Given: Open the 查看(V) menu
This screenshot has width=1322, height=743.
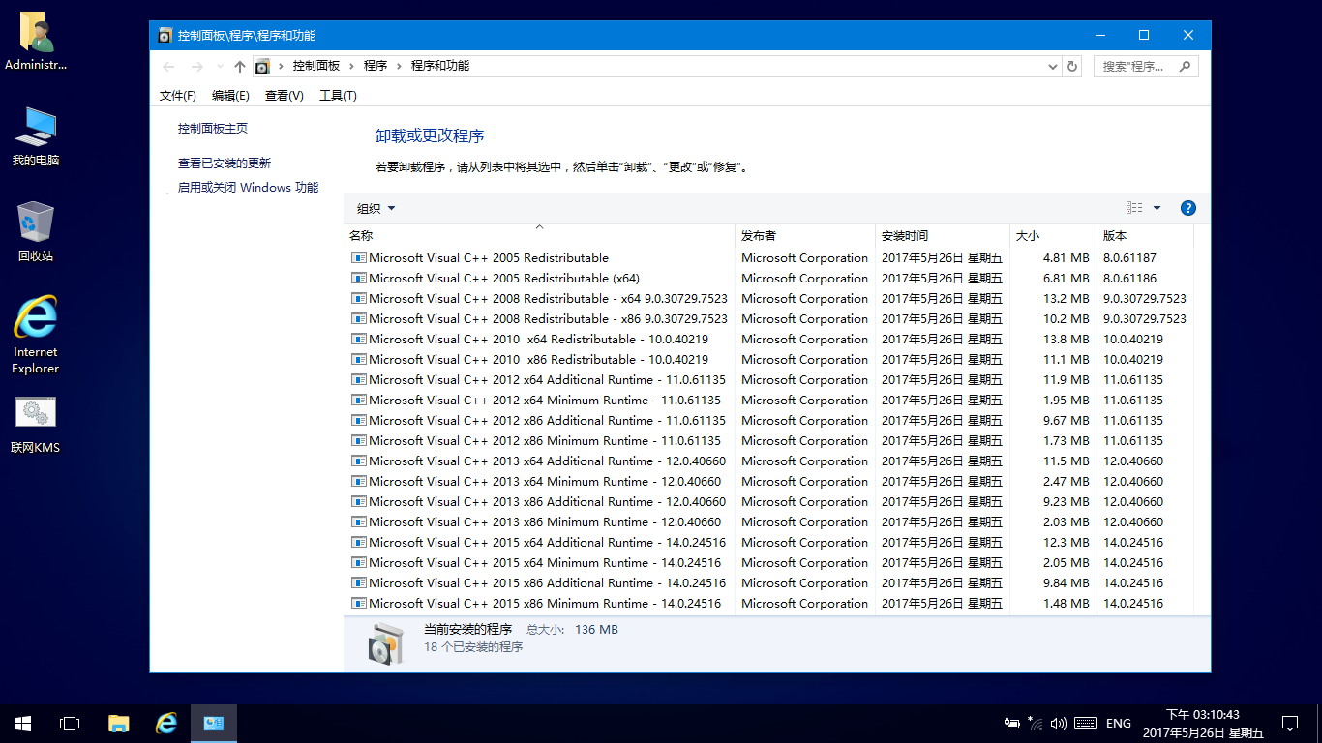Looking at the screenshot, I should pyautogui.click(x=285, y=95).
